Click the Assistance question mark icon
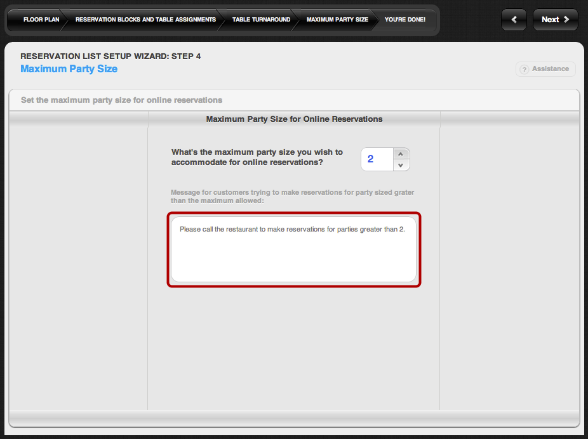Viewport: 588px width, 439px height. [524, 69]
